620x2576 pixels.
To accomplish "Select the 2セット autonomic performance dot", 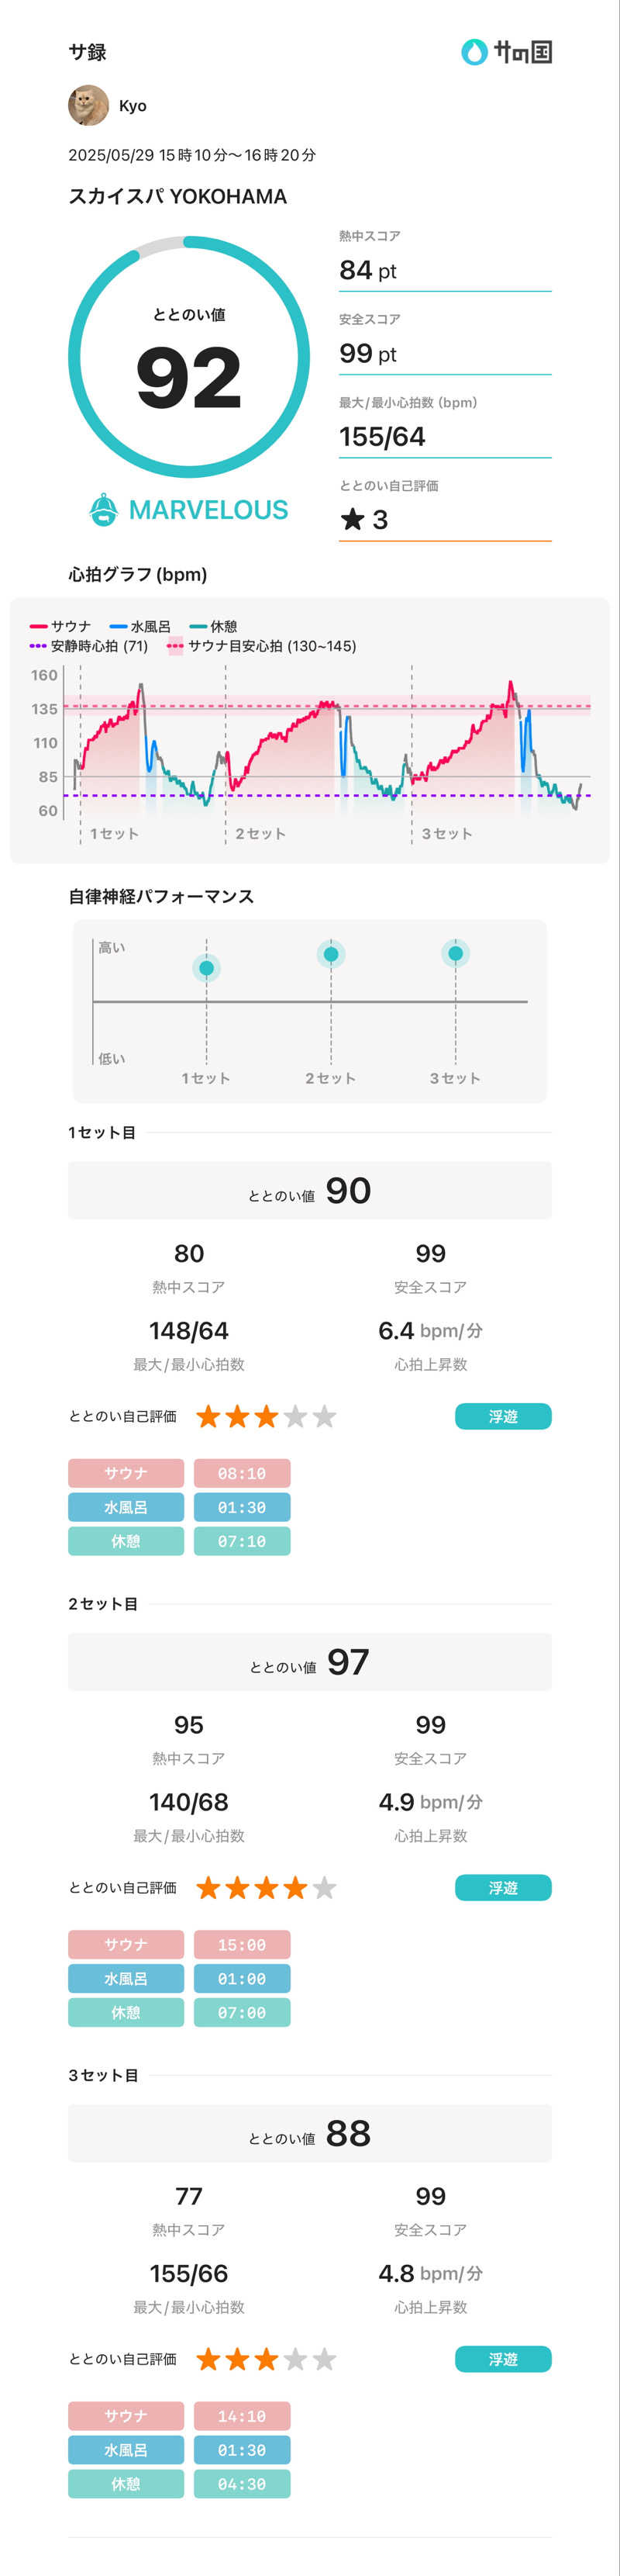I will (x=332, y=954).
